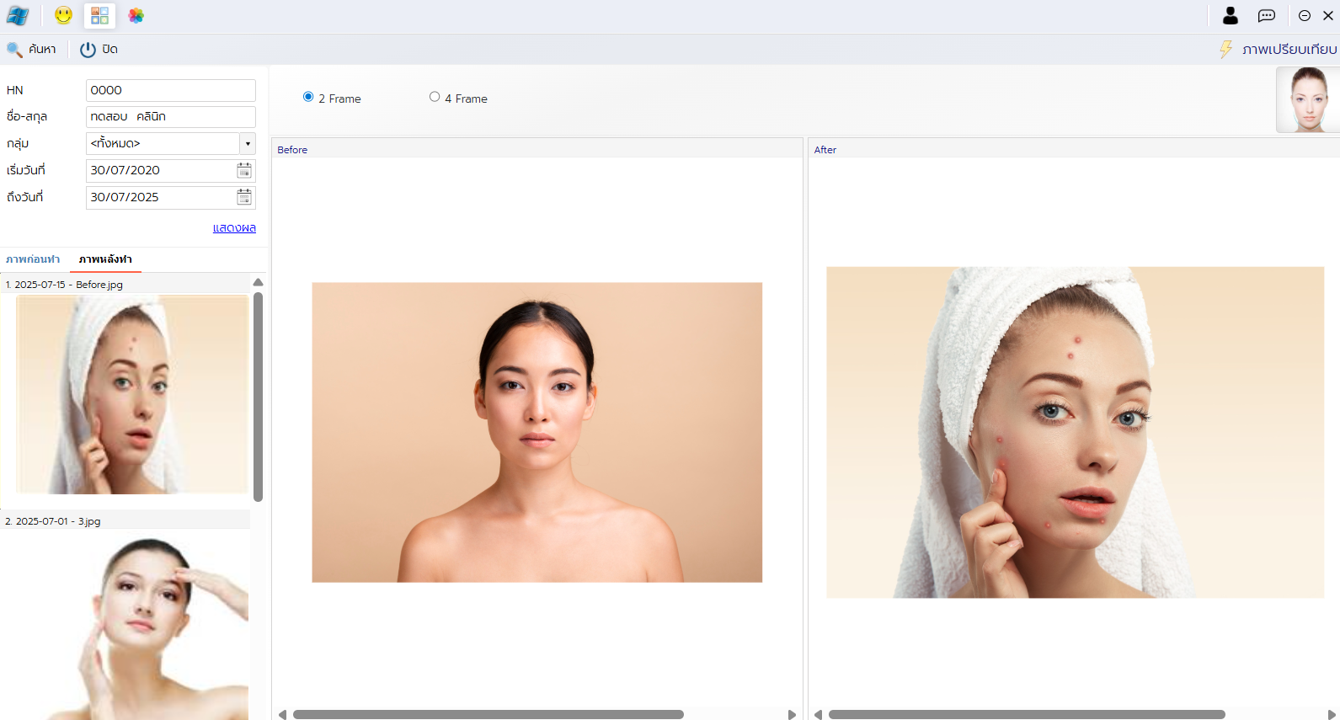Select the 2025-07-15 Before.jpg thumbnail
Screen dimensions: 1340x720
tap(132, 394)
